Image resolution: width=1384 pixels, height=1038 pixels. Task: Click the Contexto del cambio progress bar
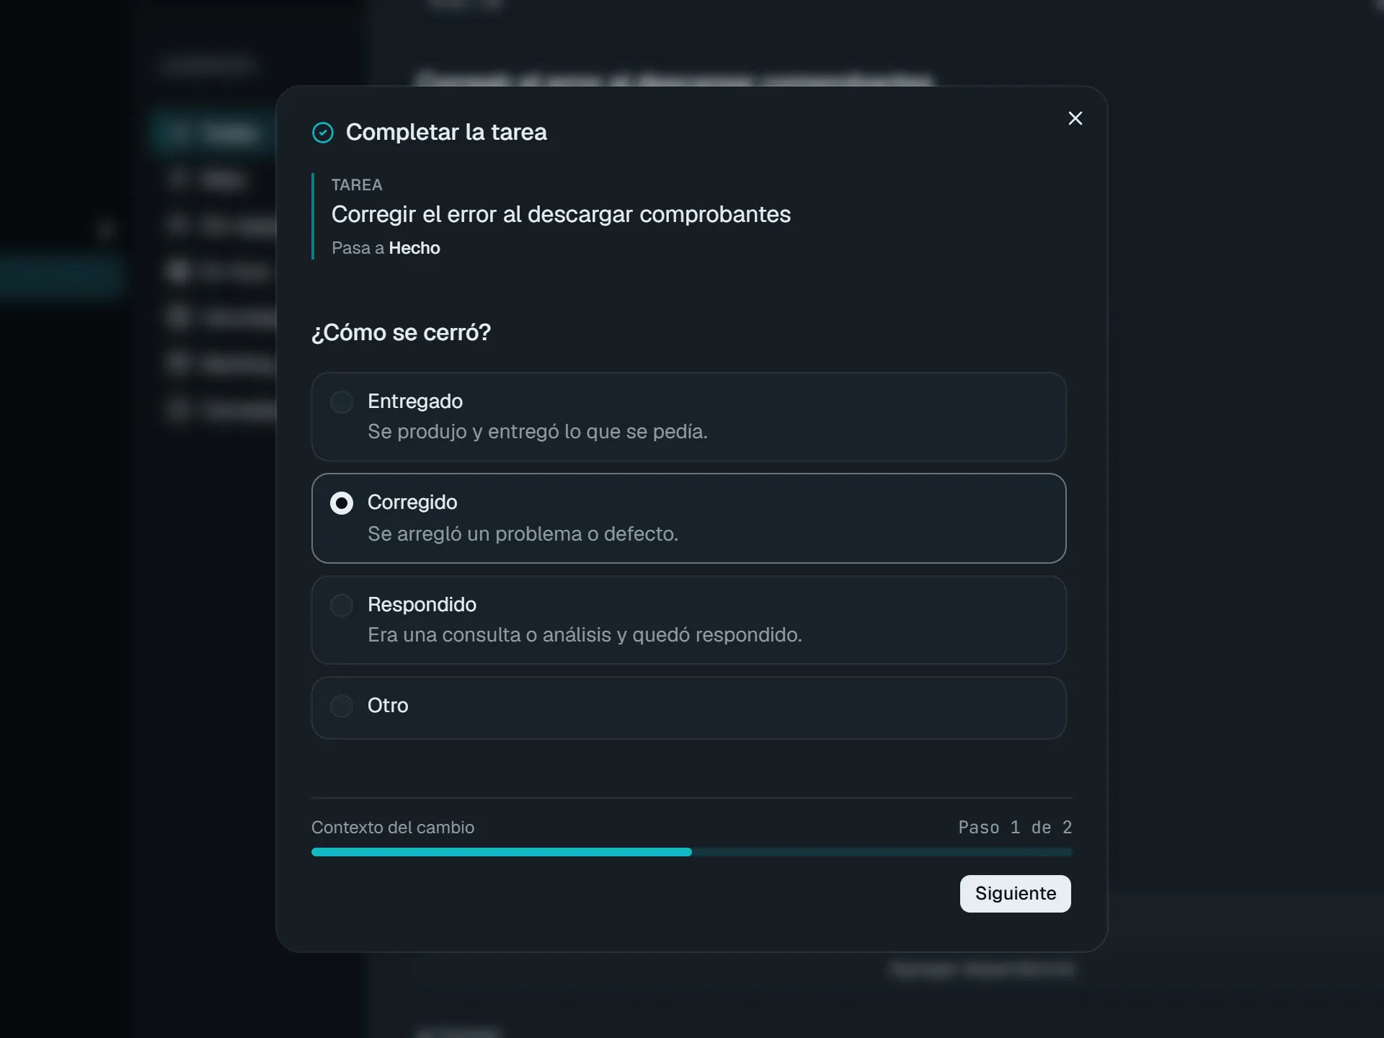pos(691,852)
